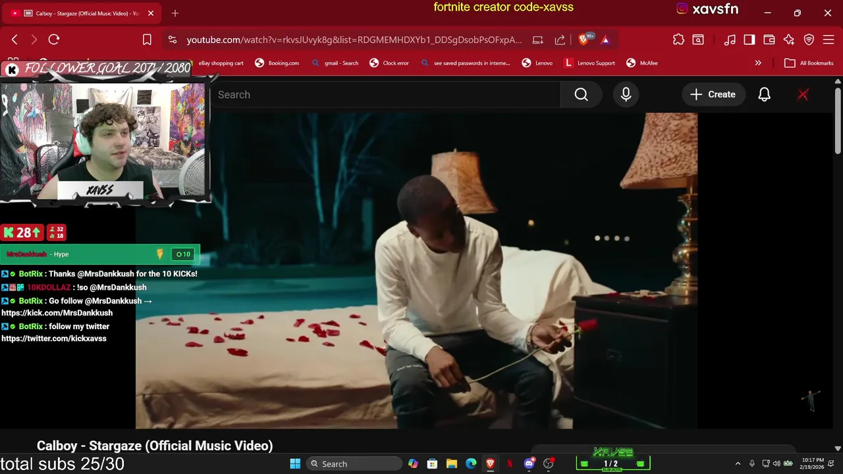The width and height of the screenshot is (843, 474).
Task: Open Brave VPN shield icon
Action: 809,39
